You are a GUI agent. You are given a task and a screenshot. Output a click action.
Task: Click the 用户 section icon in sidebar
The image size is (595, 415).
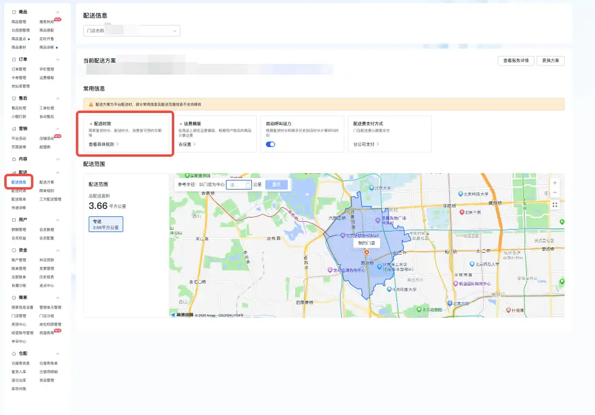tap(14, 220)
